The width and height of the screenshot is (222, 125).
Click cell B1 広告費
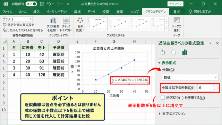click(x=28, y=48)
